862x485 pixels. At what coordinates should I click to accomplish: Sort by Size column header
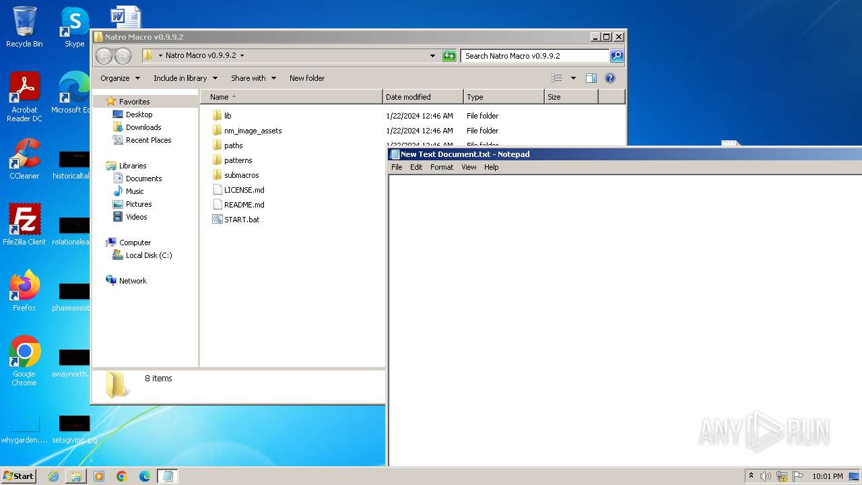(x=571, y=97)
